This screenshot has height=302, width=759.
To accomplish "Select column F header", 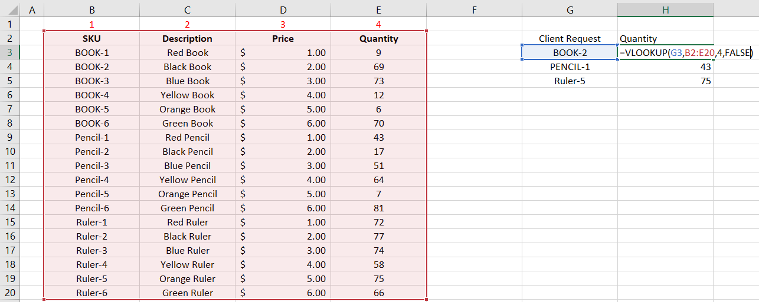I will point(474,9).
